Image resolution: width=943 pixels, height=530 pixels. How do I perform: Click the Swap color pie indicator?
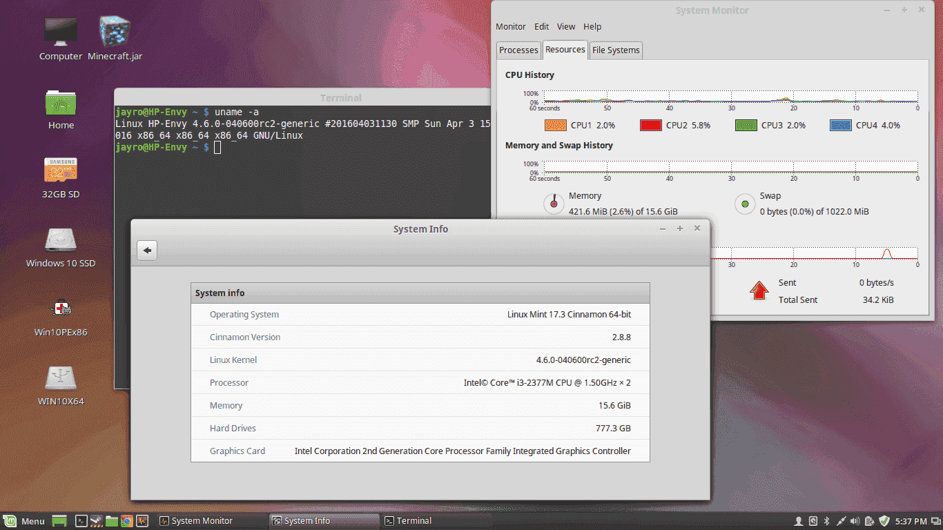click(745, 204)
